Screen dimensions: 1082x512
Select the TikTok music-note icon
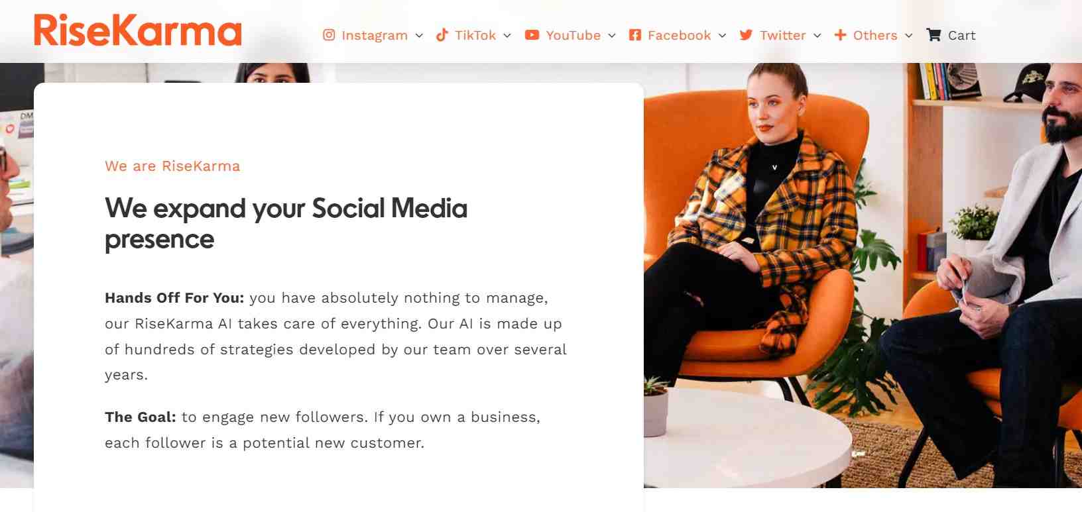point(442,35)
